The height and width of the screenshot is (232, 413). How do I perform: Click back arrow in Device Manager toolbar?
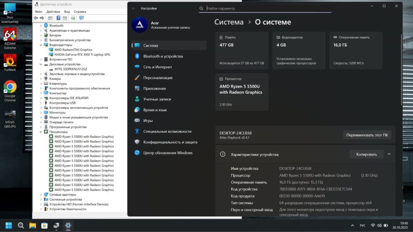point(36,18)
